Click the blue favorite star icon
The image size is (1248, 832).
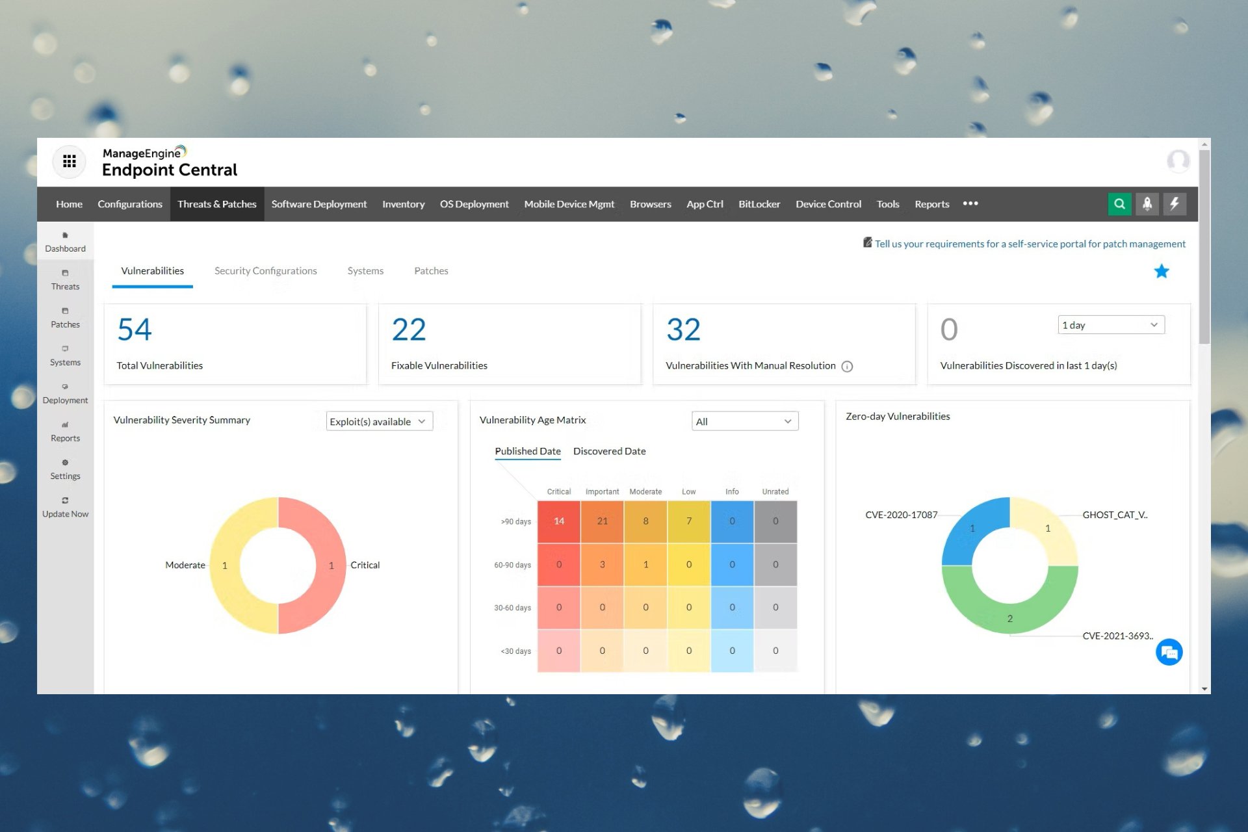tap(1162, 271)
